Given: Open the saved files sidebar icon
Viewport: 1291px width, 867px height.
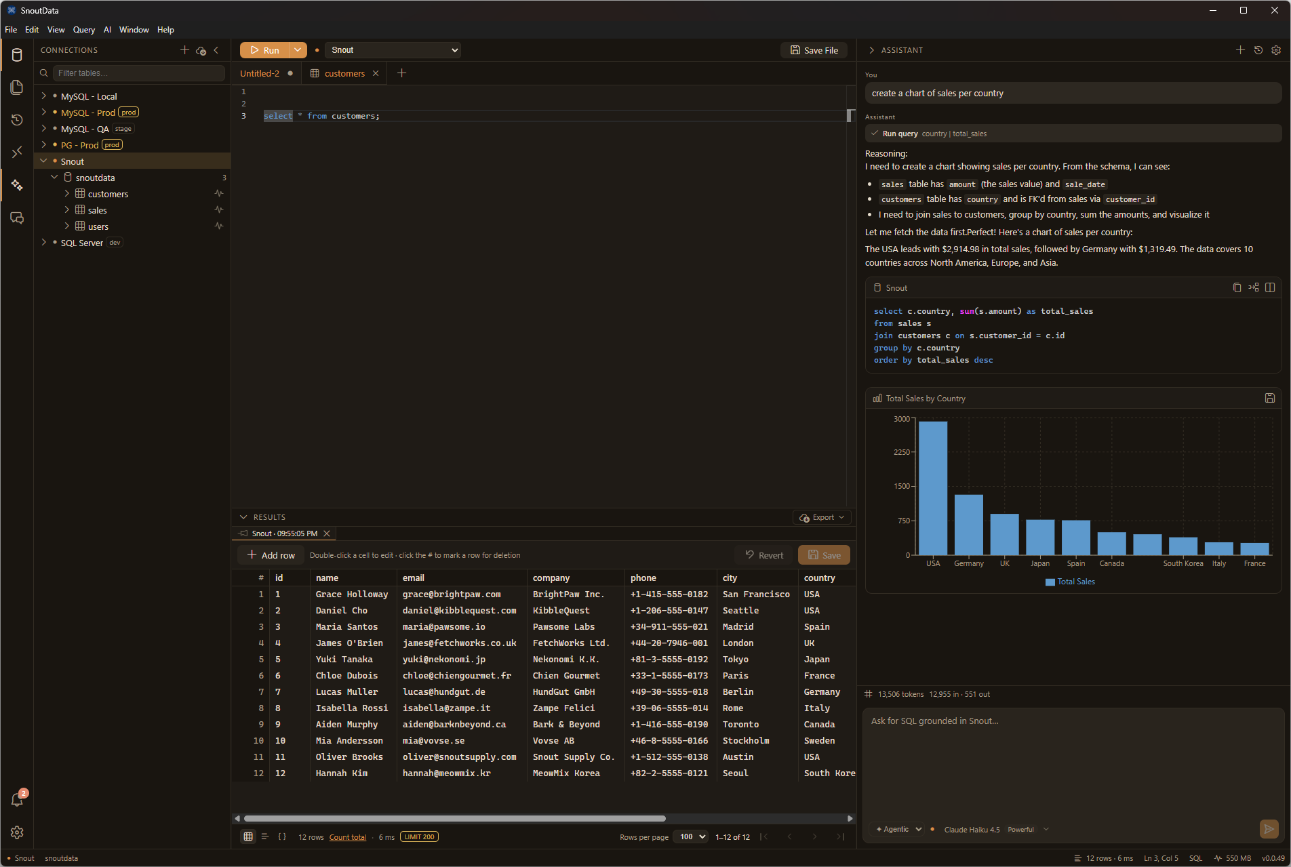Looking at the screenshot, I should (17, 87).
